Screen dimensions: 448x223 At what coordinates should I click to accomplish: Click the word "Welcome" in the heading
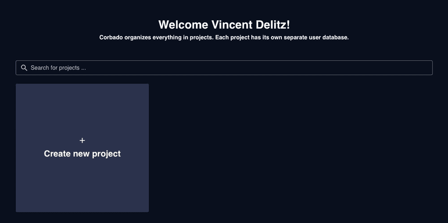pos(183,25)
